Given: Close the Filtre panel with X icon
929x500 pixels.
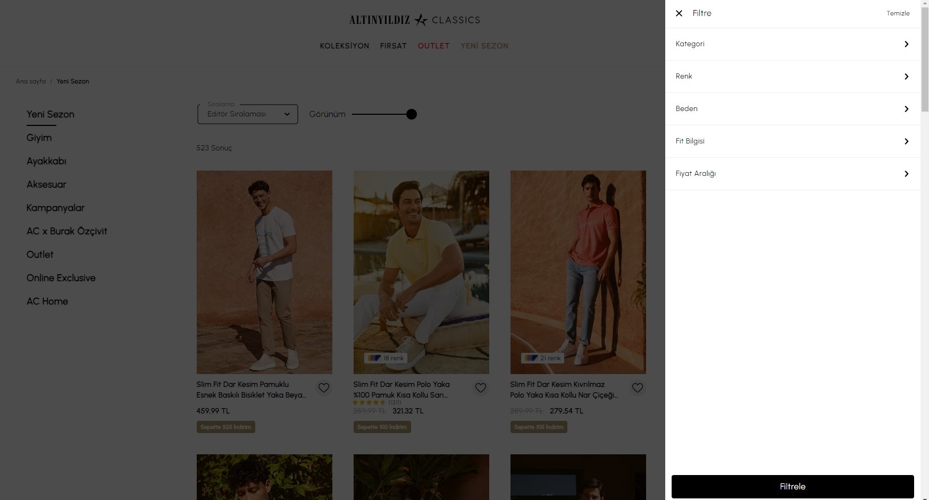Looking at the screenshot, I should point(679,13).
